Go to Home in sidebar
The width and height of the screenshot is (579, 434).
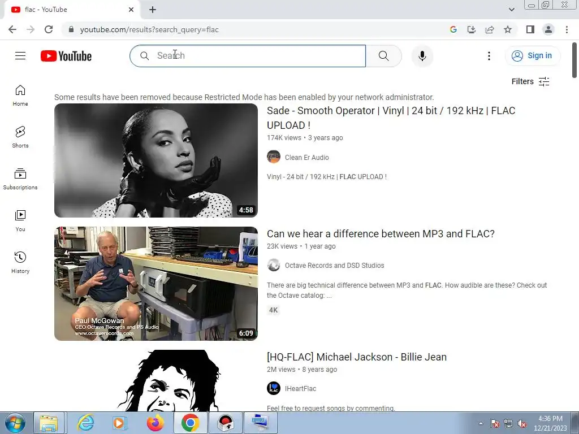coord(20,96)
